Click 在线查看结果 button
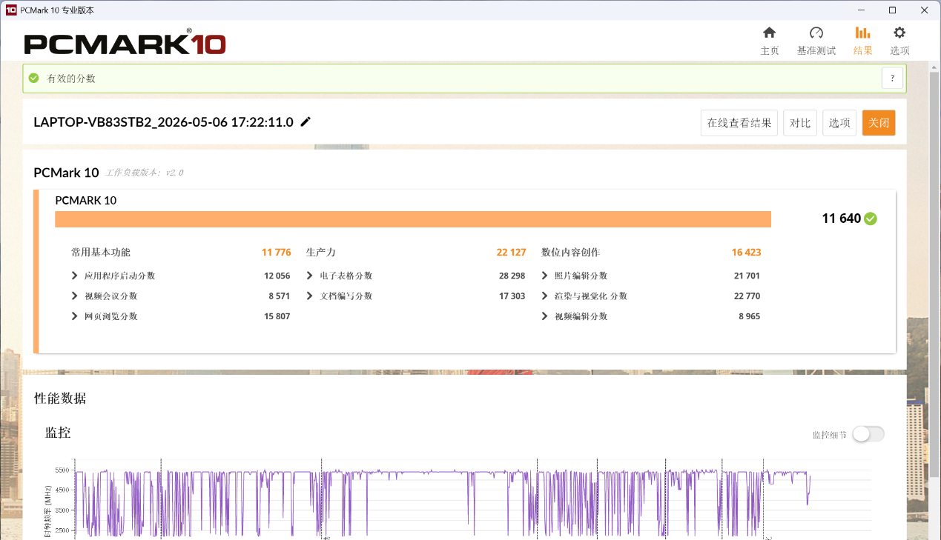Viewport: 941px width, 540px height. pyautogui.click(x=739, y=123)
